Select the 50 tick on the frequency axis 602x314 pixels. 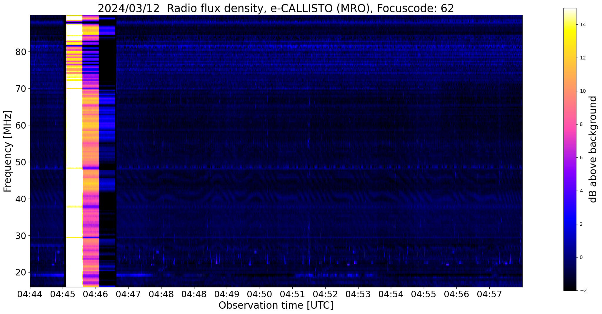[x=21, y=162]
